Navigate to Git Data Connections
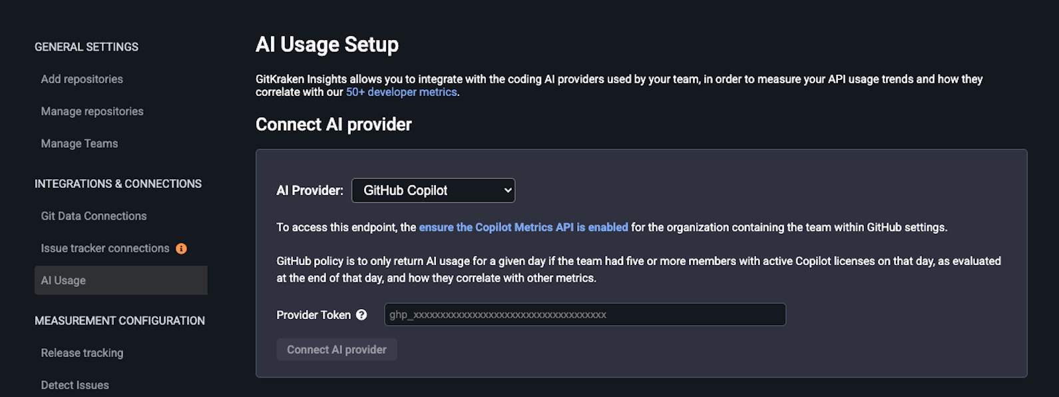This screenshot has height=397, width=1059. (93, 215)
